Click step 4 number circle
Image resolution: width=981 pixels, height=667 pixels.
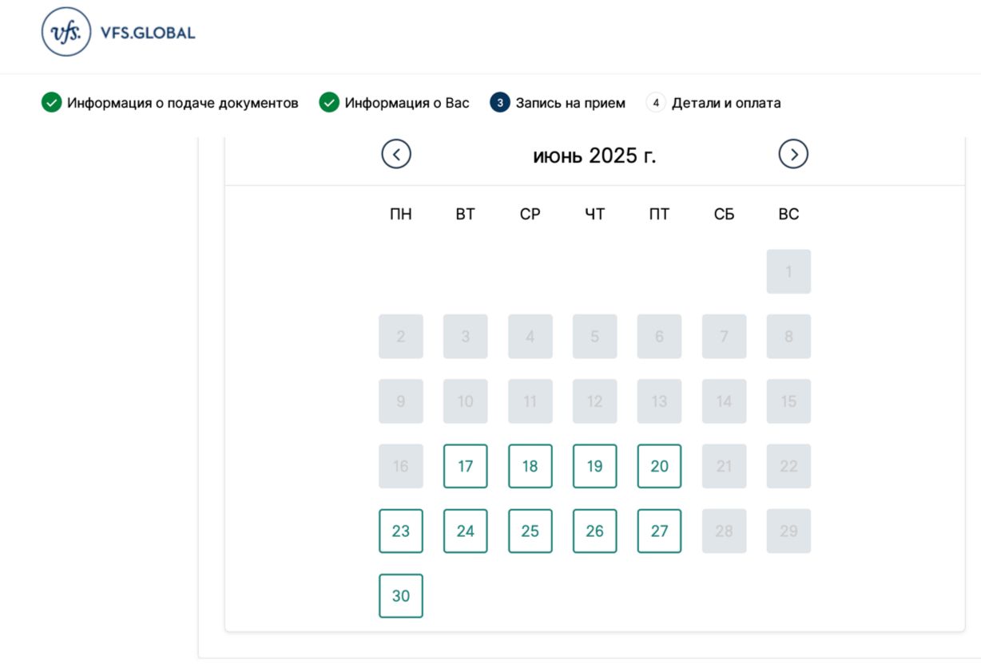point(656,103)
